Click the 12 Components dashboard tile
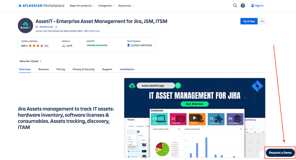The height and width of the screenshot is (160, 296). click(x=216, y=119)
